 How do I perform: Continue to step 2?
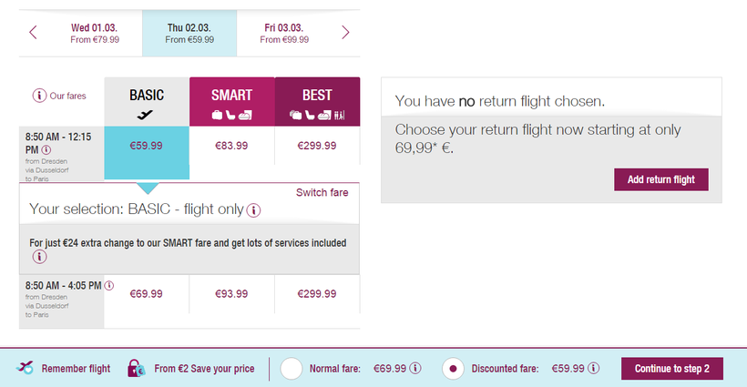(x=671, y=369)
